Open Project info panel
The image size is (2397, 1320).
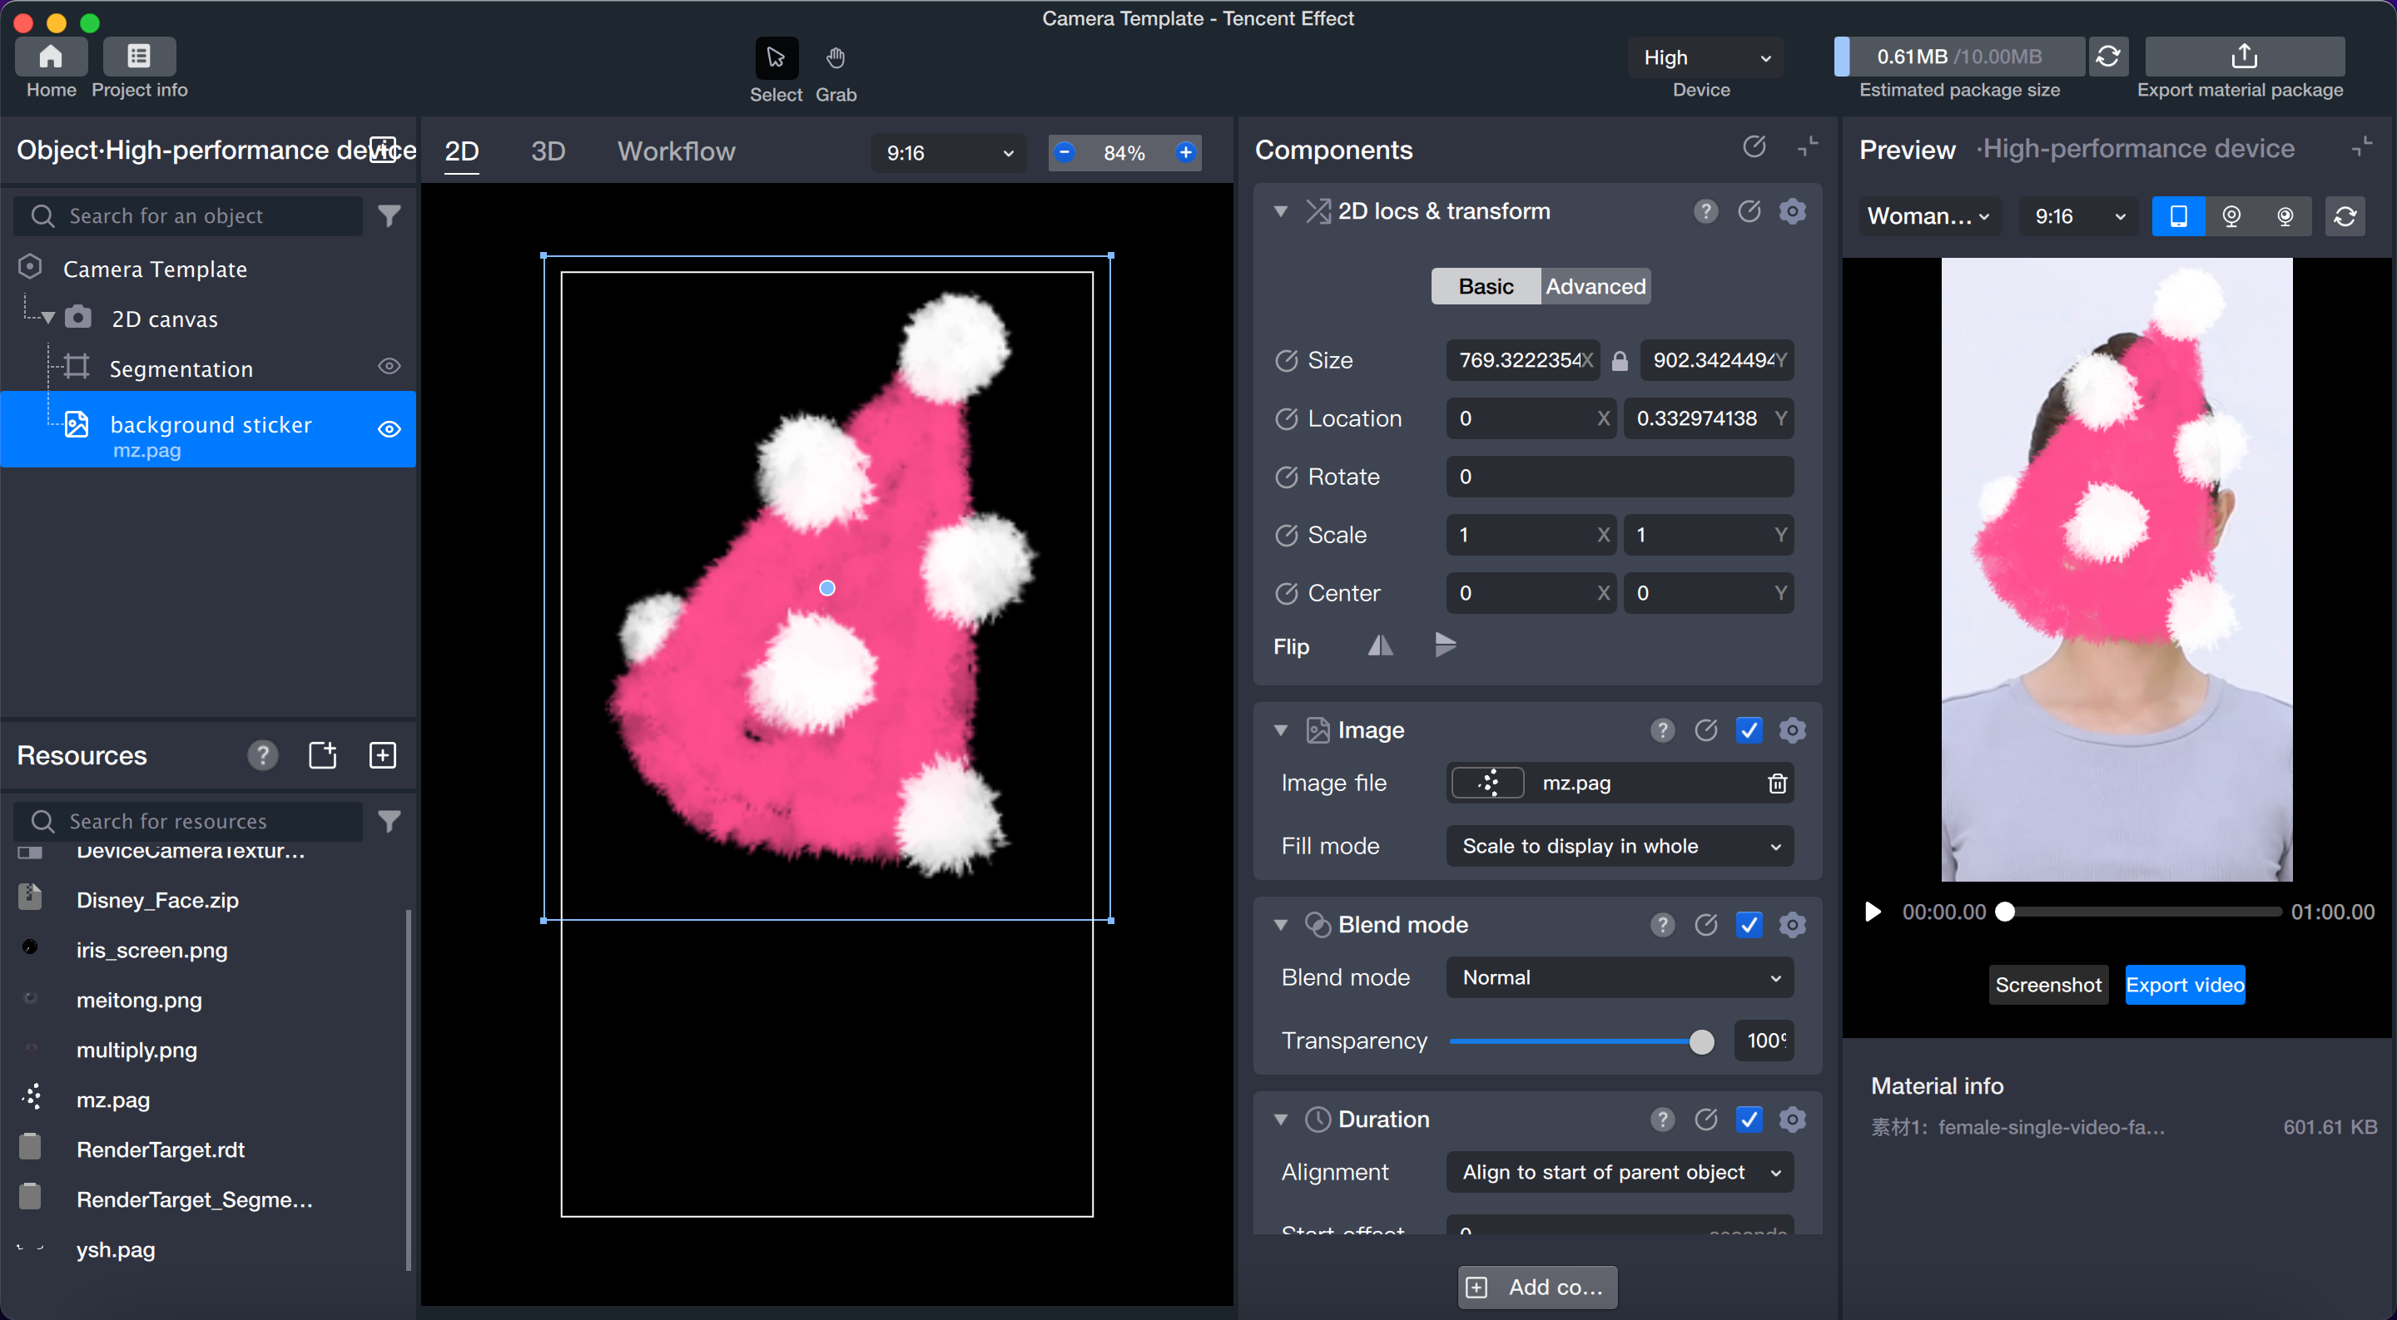pyautogui.click(x=139, y=57)
